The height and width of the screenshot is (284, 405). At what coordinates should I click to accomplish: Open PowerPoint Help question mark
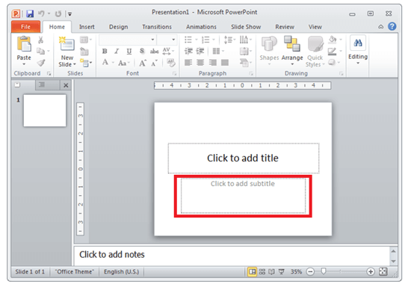392,26
